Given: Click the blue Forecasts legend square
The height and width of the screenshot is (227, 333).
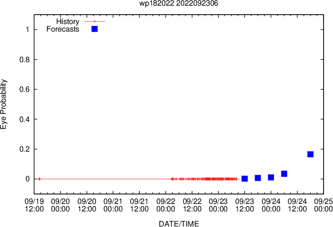Looking at the screenshot, I should [x=94, y=29].
